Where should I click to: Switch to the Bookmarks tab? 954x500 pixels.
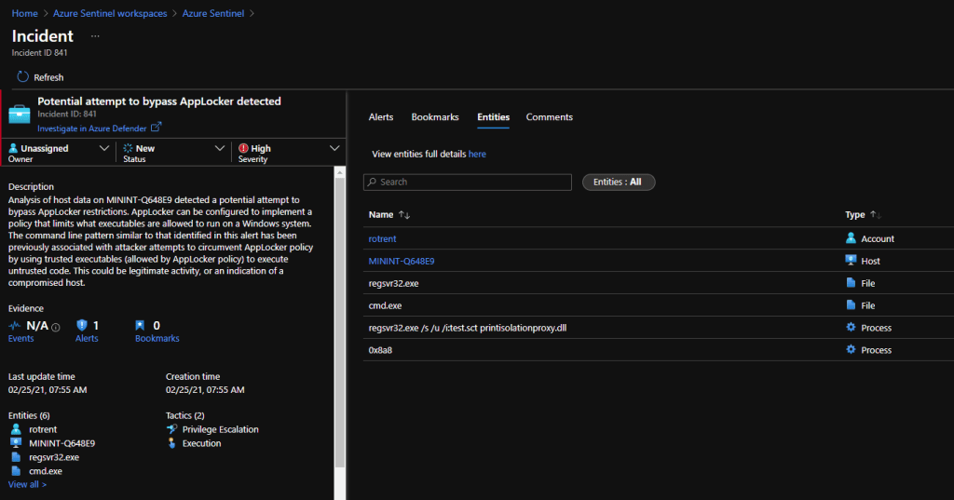[435, 116]
